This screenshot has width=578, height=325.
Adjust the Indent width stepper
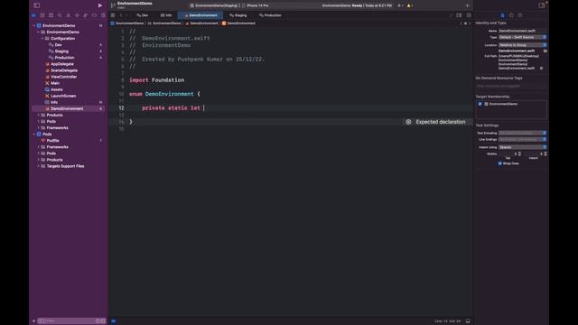[545, 153]
